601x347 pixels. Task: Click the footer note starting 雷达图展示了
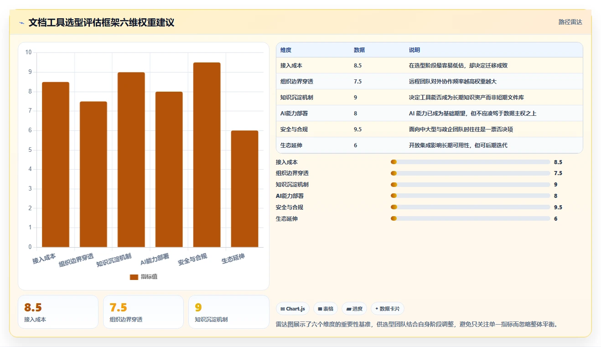coord(417,325)
